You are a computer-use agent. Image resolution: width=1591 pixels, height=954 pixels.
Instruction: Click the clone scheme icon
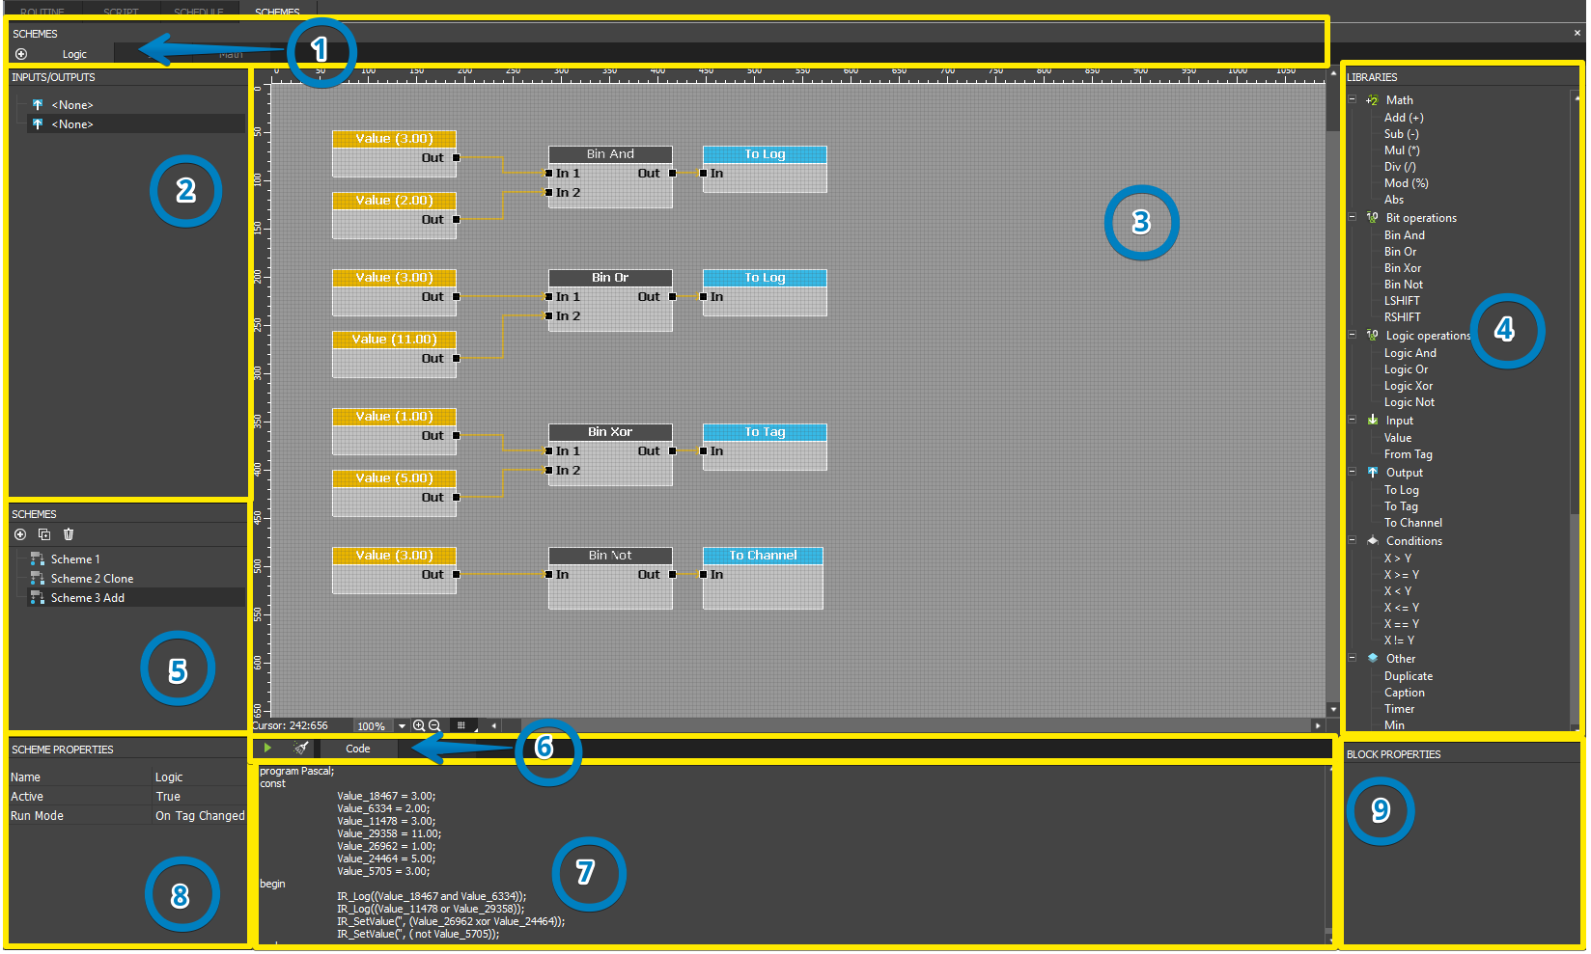(44, 534)
